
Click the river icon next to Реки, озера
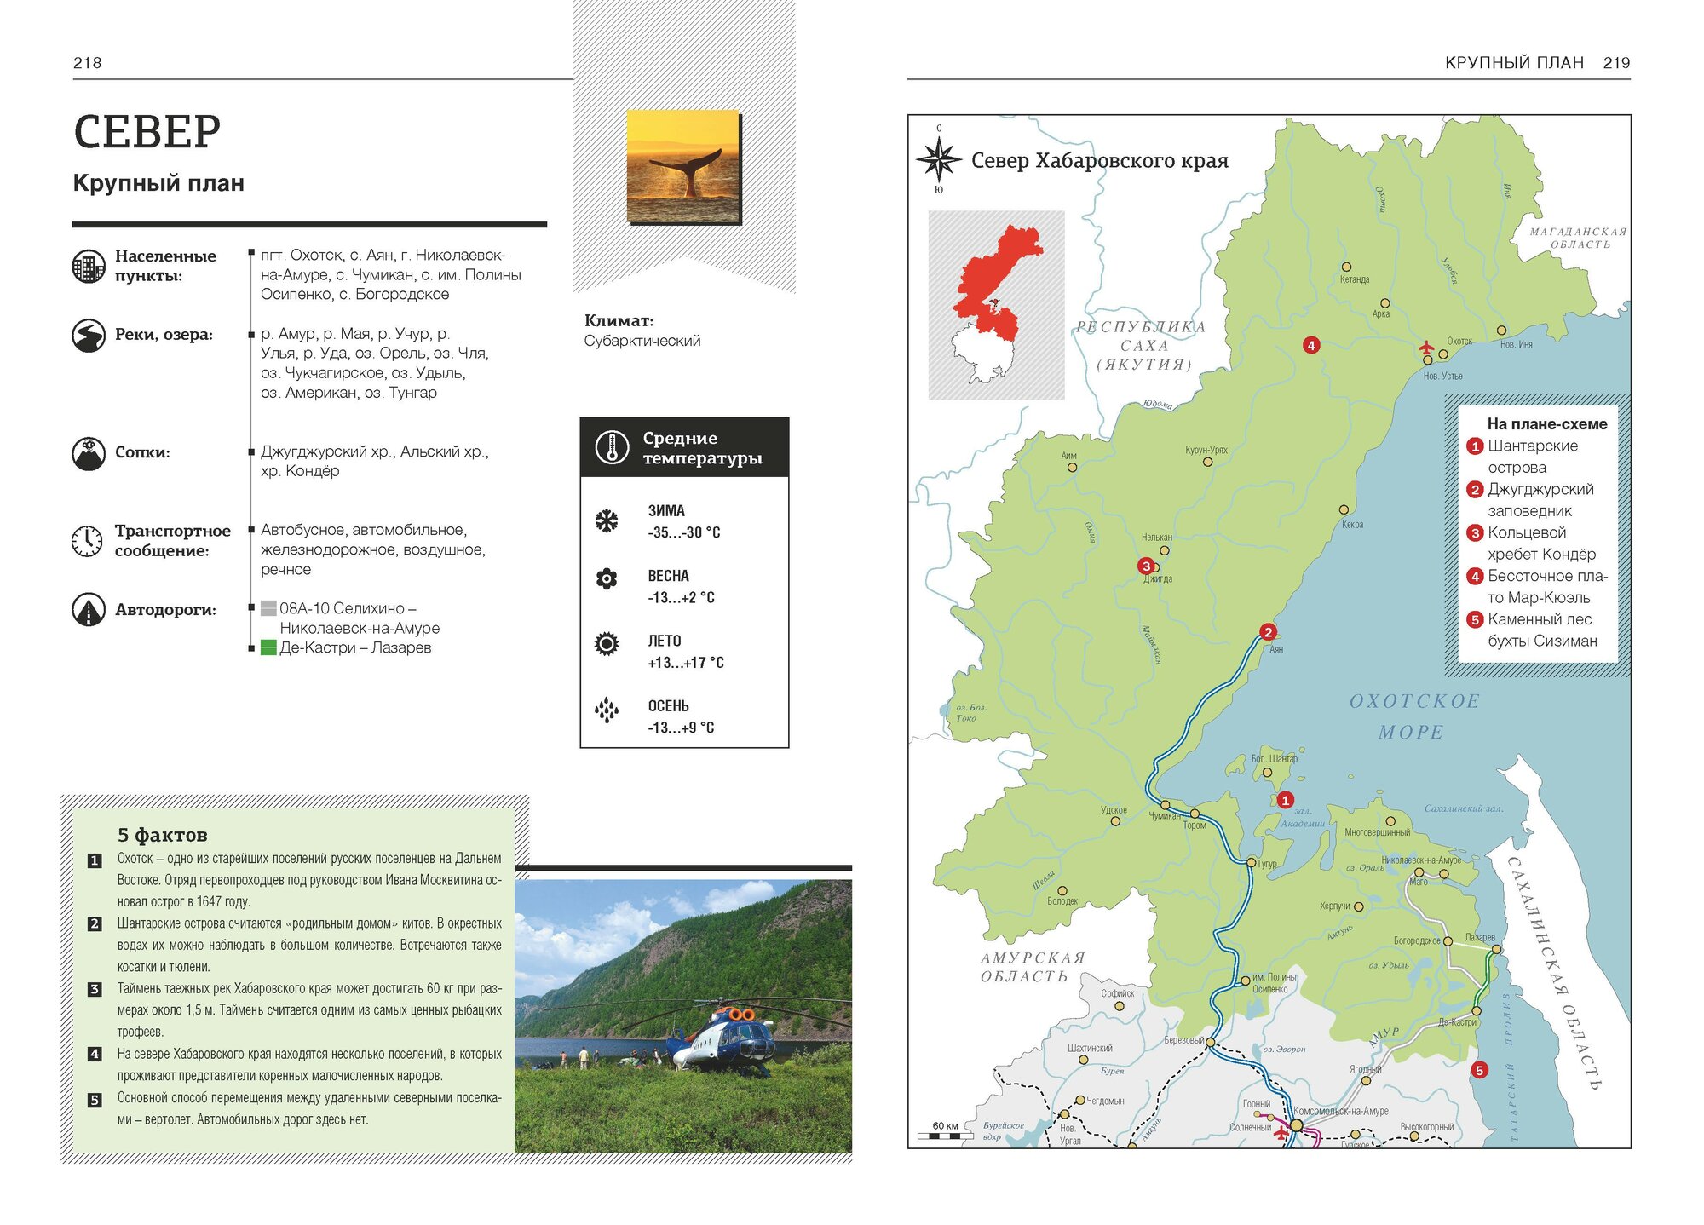89,336
